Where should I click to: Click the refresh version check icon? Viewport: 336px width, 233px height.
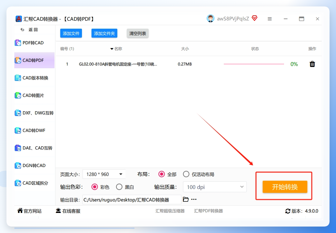[x=288, y=211]
